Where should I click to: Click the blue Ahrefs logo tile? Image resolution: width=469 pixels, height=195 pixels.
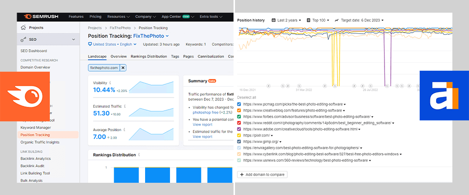point(444,96)
